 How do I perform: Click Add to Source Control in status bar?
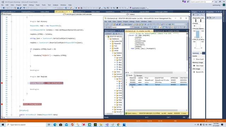click(214, 121)
